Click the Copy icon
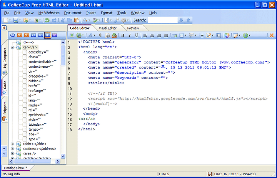 click(70, 20)
